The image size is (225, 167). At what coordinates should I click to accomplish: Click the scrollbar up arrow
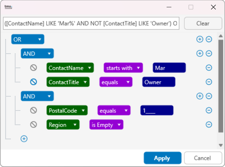click(x=221, y=36)
